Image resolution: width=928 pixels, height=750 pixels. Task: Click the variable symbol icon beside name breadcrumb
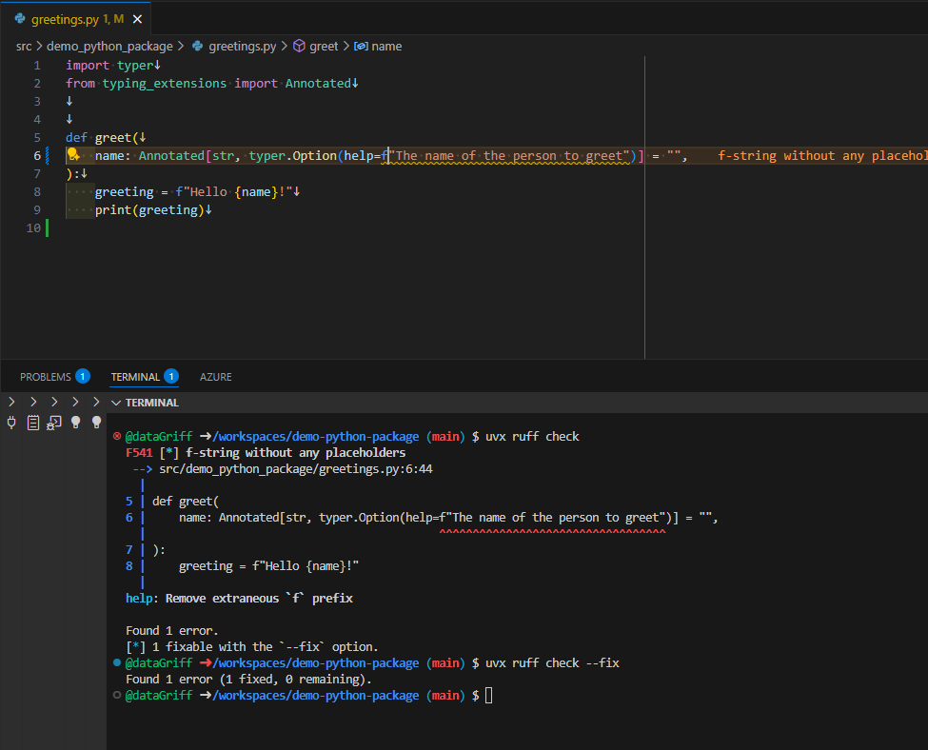[x=361, y=47]
